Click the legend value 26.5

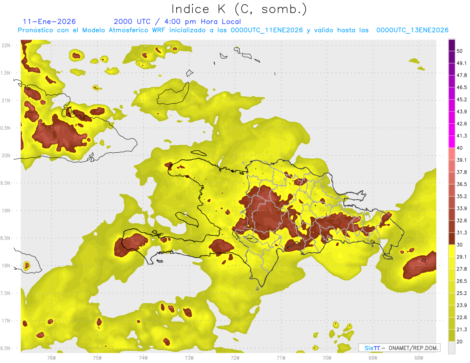[462, 281]
